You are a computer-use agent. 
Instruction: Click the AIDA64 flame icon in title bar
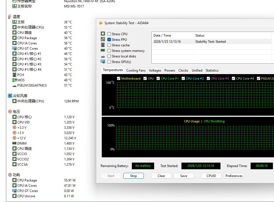pos(101,23)
